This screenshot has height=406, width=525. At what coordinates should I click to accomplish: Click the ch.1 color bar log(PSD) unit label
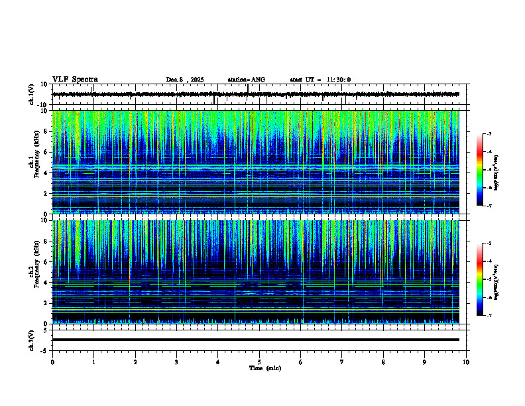tap(496, 172)
